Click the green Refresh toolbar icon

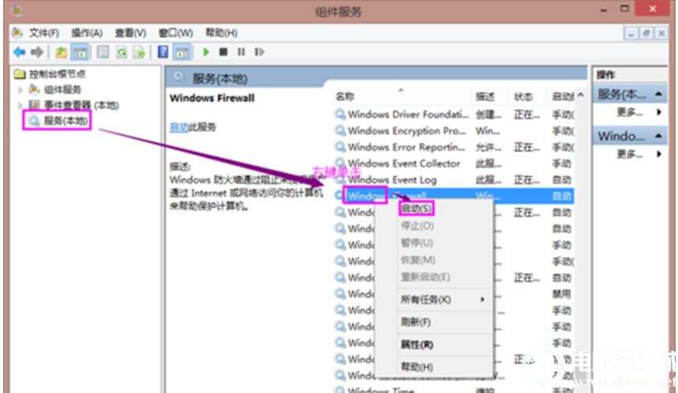[x=122, y=52]
